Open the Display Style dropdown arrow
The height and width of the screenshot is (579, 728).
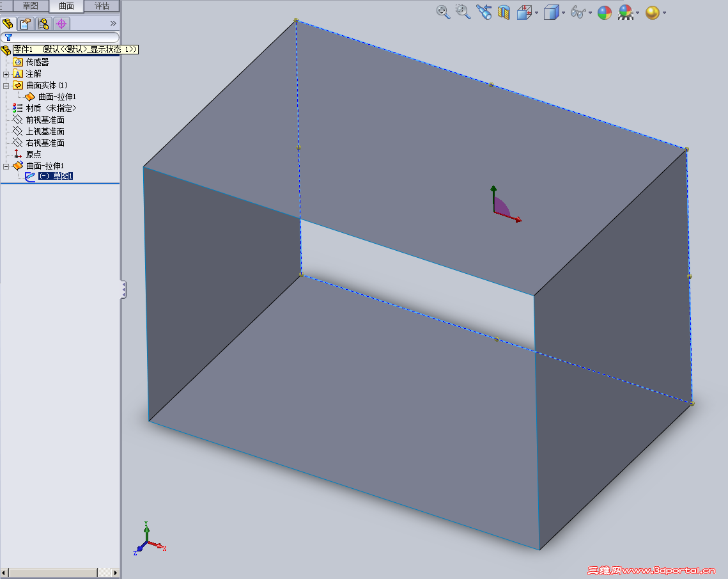click(x=563, y=13)
